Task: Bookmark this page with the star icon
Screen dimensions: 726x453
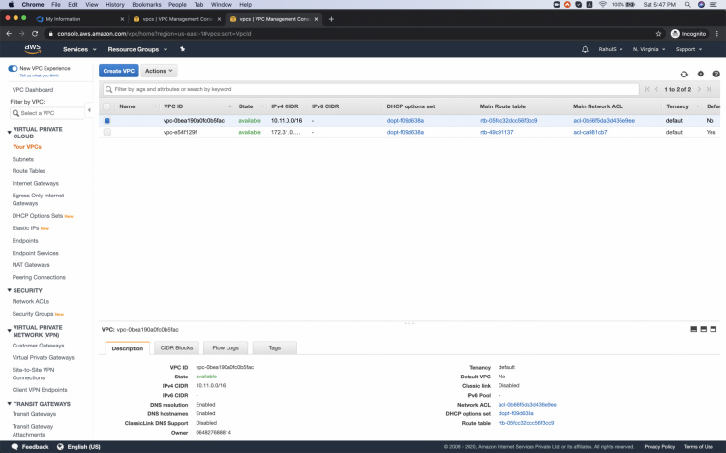Action: point(659,33)
